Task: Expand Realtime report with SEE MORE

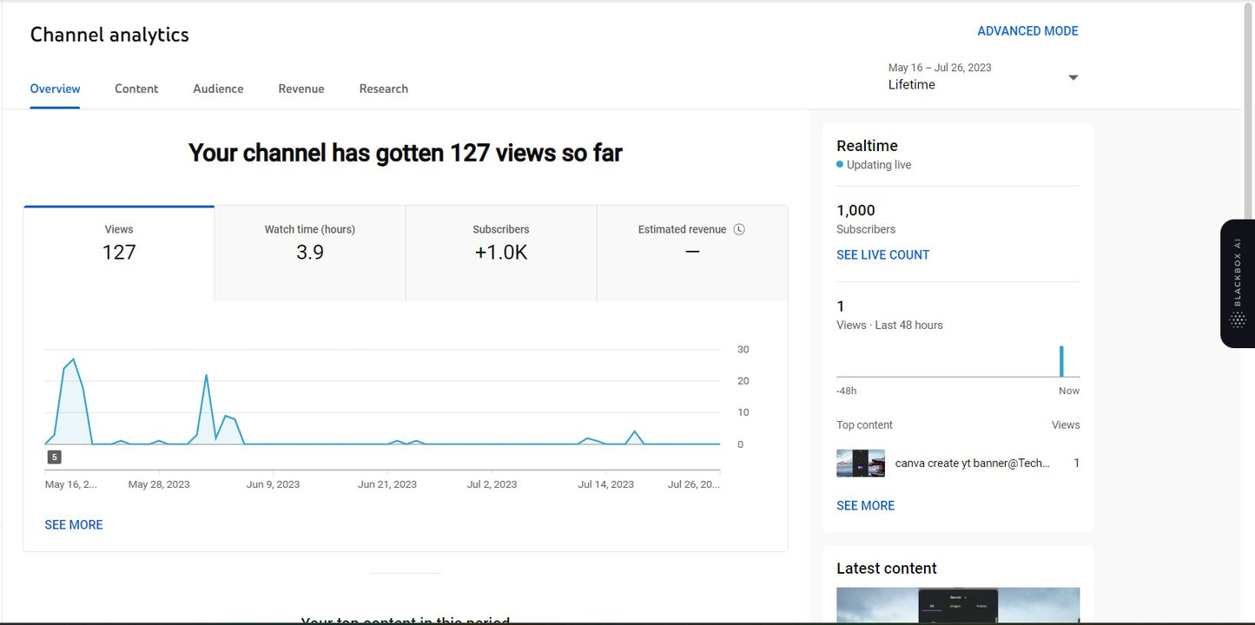Action: 865,505
